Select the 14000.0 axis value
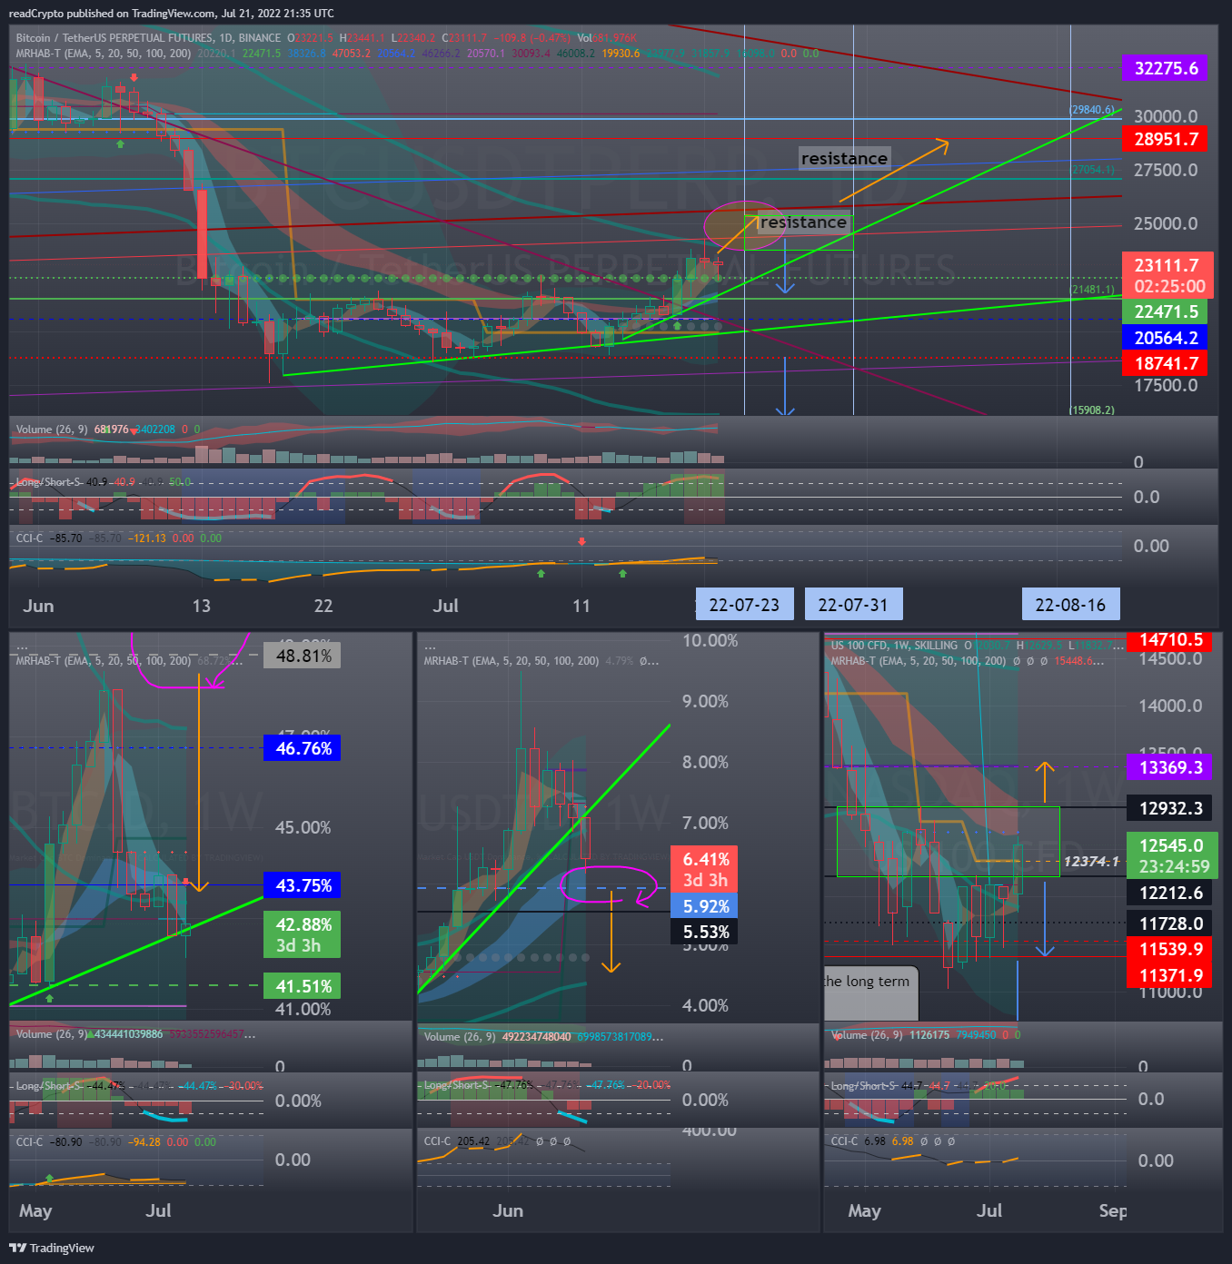 coord(1170,706)
